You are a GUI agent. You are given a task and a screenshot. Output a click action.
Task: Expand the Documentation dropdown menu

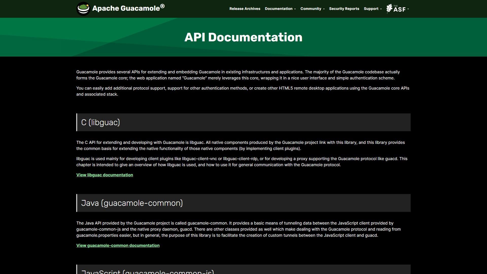click(x=280, y=9)
